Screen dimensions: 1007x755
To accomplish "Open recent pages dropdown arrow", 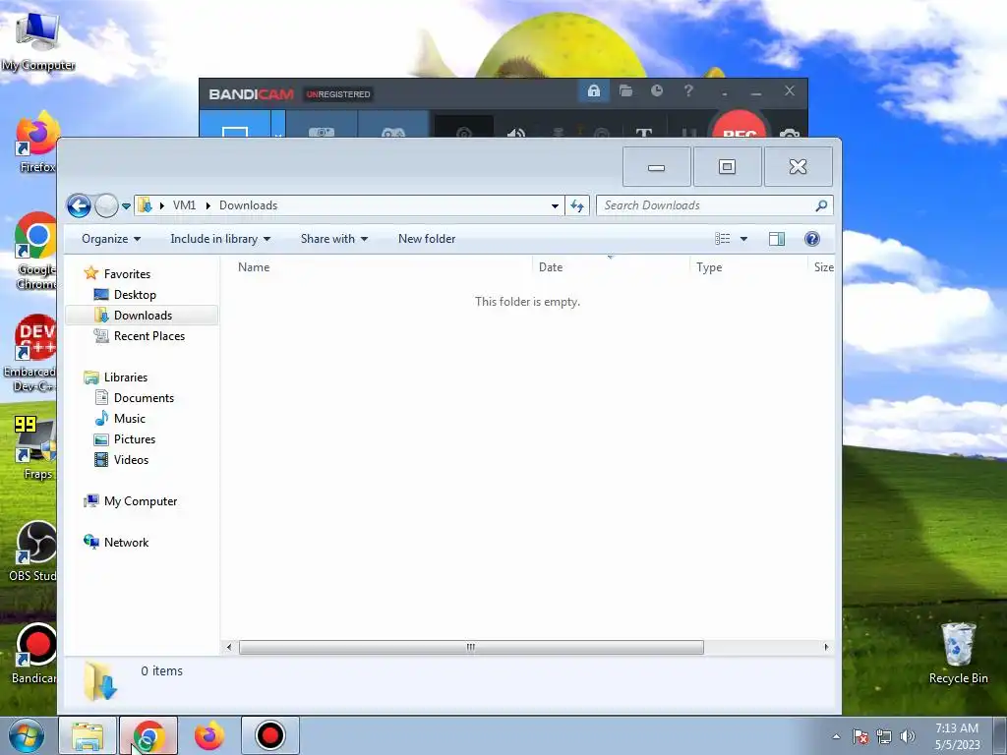I will pyautogui.click(x=126, y=206).
